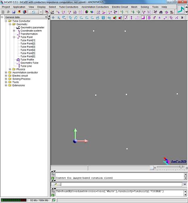
Task: Click the Undo arrow button
Action: pos(33,12)
